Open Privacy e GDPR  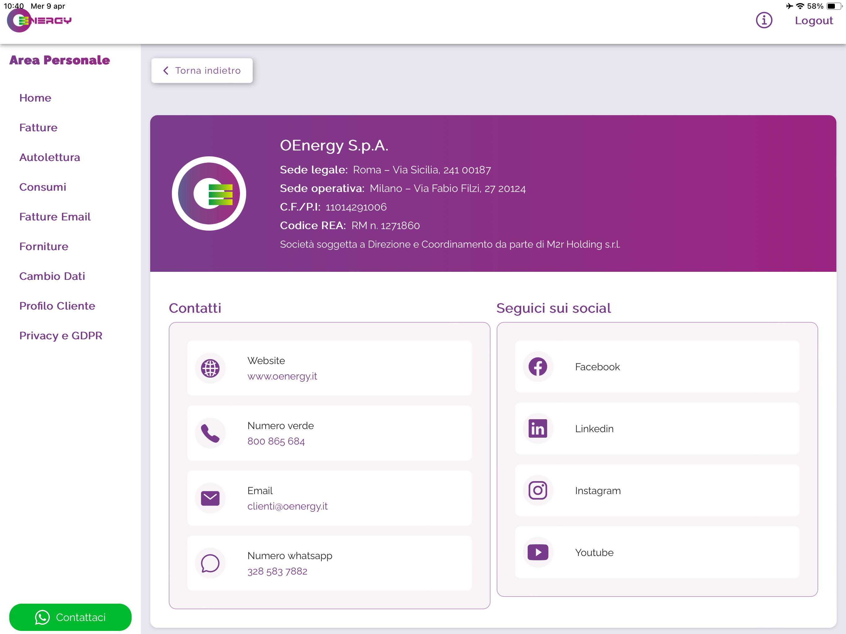tap(61, 336)
